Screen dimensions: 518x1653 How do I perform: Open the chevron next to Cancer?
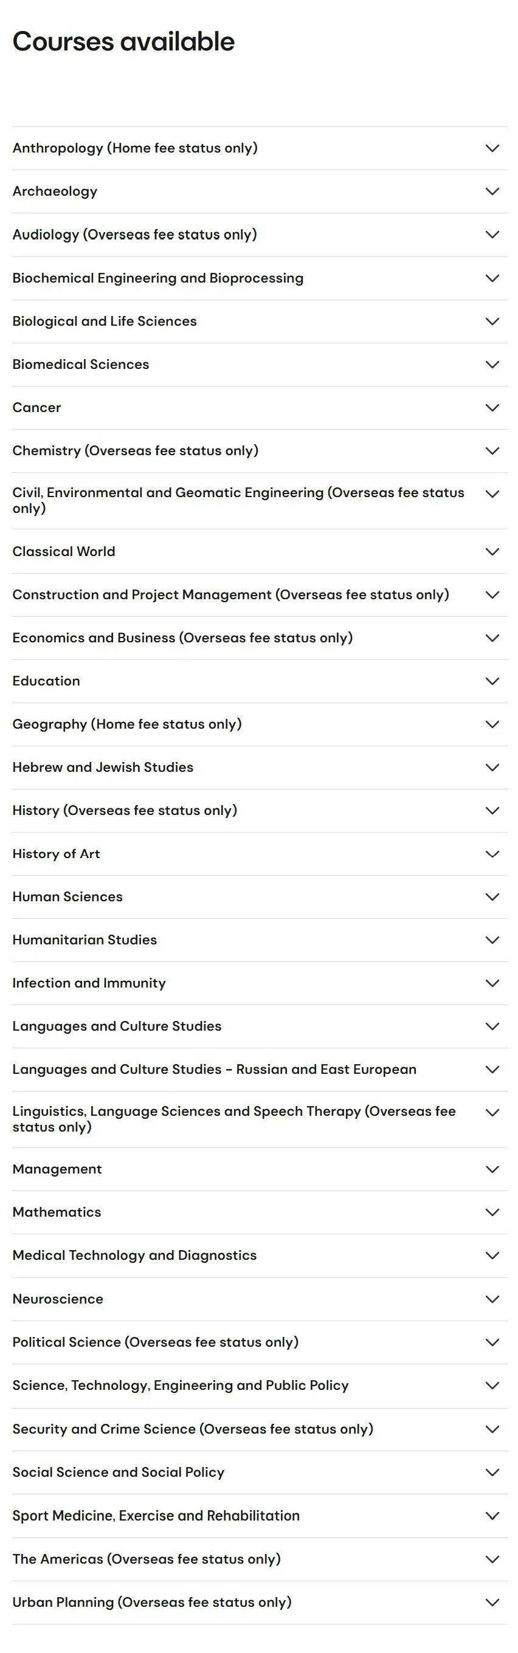(x=492, y=407)
